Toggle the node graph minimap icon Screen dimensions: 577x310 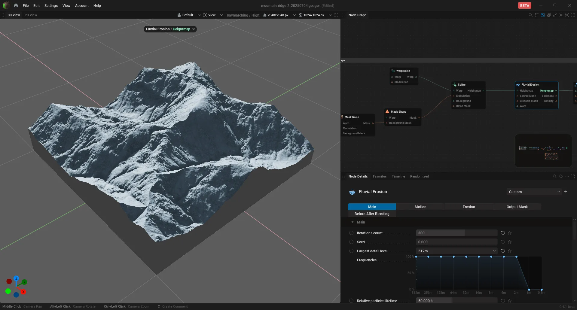click(543, 15)
